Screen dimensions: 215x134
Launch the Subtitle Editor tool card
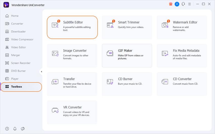72,27
